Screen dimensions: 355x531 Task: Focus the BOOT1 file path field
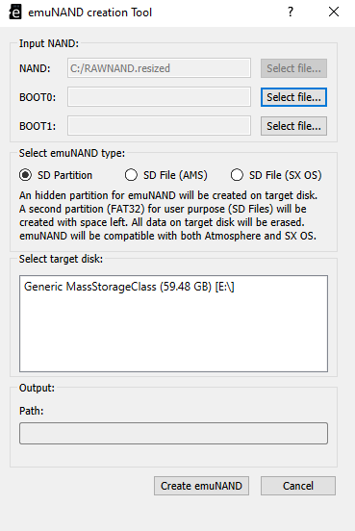pos(159,126)
